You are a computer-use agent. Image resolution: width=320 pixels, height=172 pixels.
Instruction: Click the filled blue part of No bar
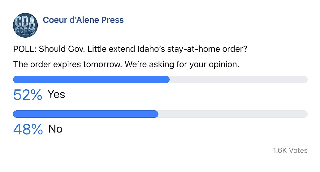[x=86, y=114]
